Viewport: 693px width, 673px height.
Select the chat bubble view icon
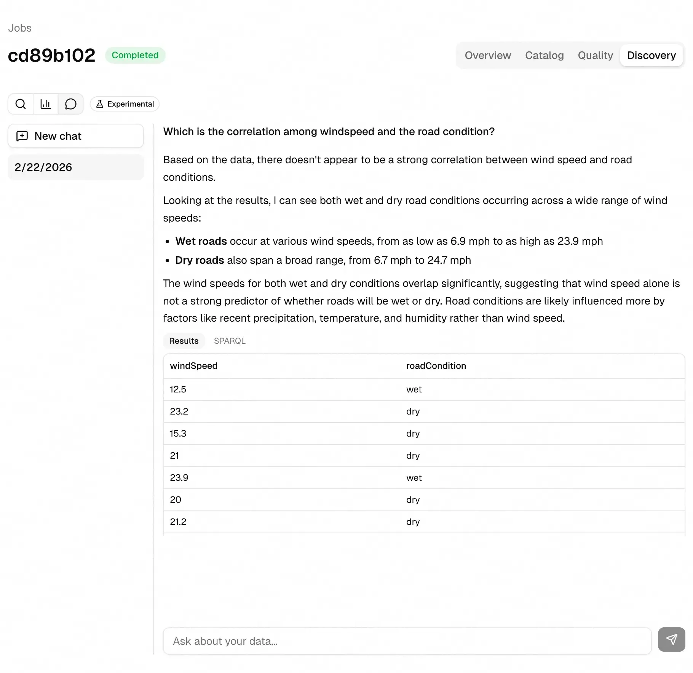click(x=70, y=104)
